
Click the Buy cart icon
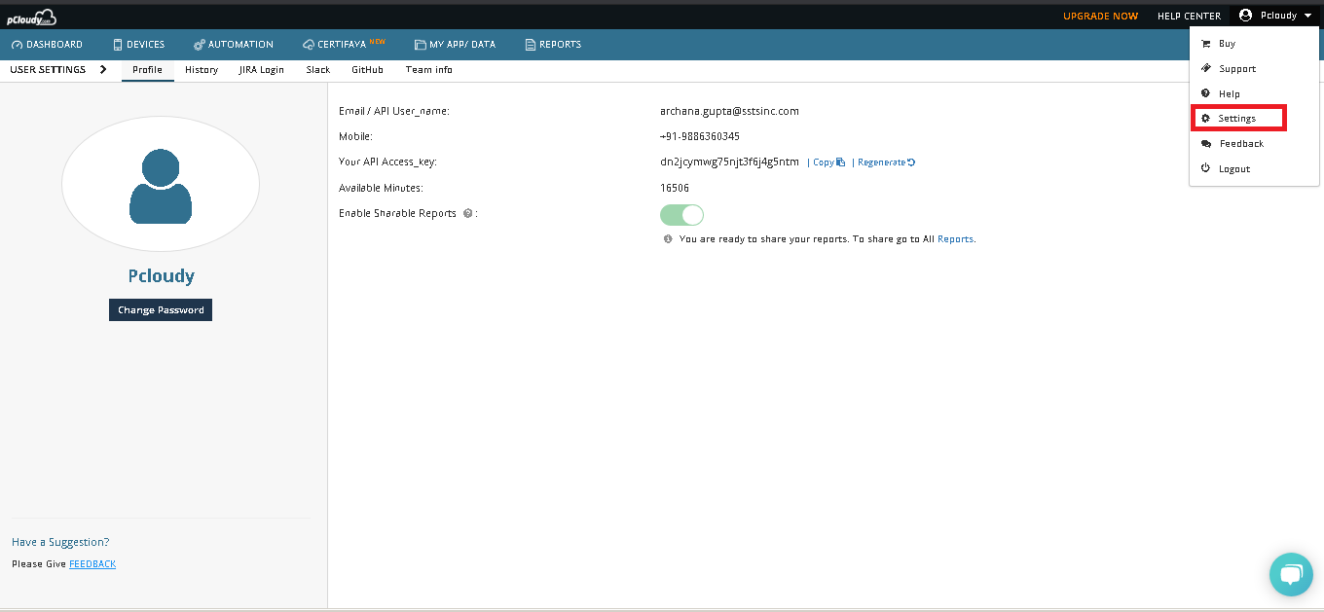click(1205, 44)
